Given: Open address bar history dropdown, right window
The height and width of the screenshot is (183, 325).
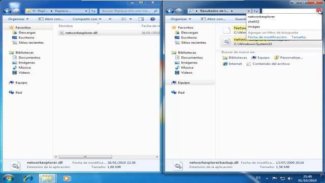Looking at the screenshot, I should [x=248, y=11].
